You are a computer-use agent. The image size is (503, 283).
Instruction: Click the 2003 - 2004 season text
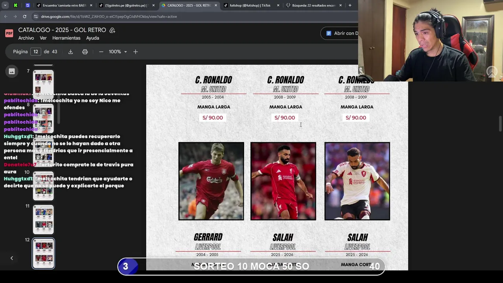pos(213,97)
